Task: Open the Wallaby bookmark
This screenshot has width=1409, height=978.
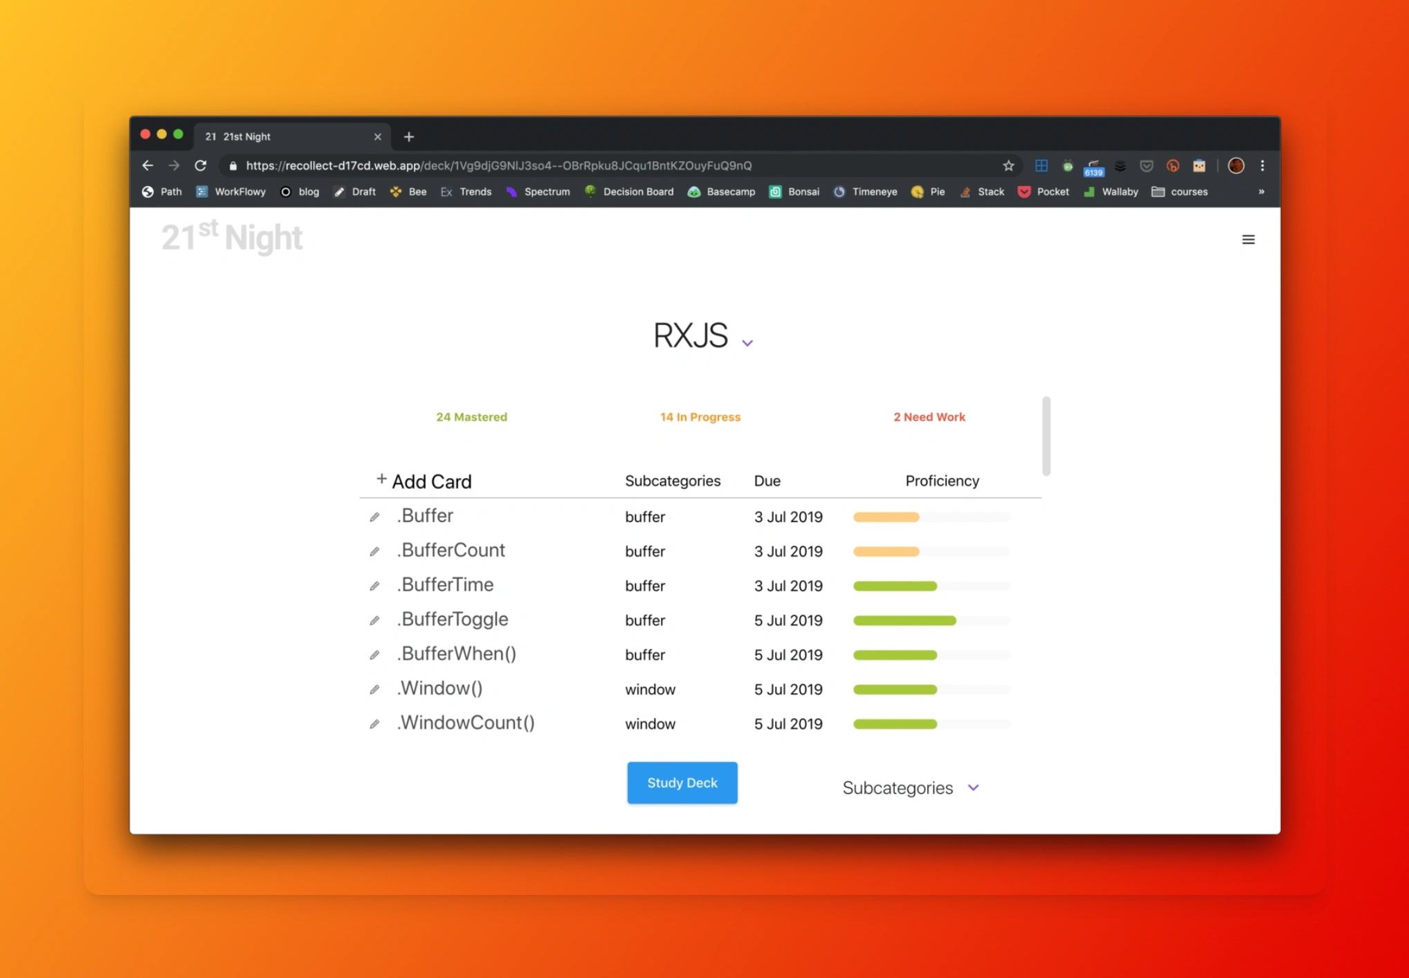Action: 1111,192
